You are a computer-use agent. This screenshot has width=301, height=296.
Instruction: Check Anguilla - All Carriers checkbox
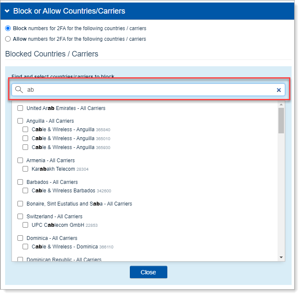pyautogui.click(x=20, y=121)
